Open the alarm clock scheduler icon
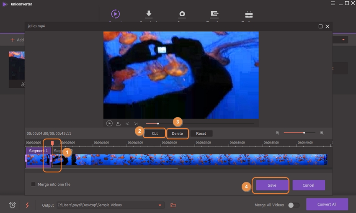The image size is (356, 213). tap(13, 205)
